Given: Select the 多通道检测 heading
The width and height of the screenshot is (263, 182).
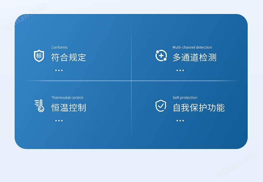Looking at the screenshot, I should pyautogui.click(x=194, y=57).
